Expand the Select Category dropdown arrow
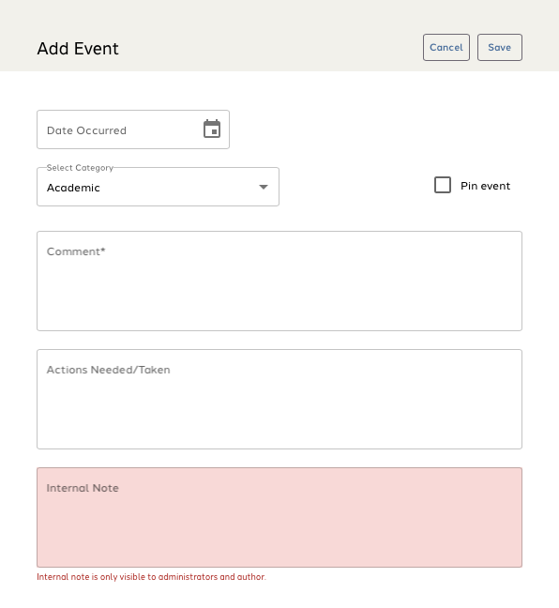The height and width of the screenshot is (608, 559). click(264, 187)
